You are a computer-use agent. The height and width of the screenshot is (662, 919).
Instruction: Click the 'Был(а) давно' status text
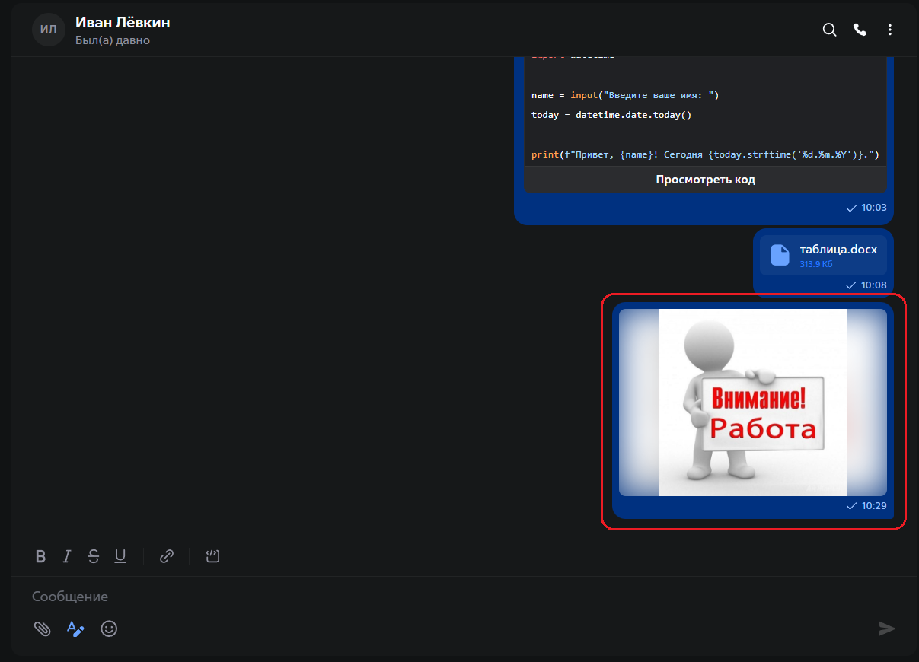point(113,39)
